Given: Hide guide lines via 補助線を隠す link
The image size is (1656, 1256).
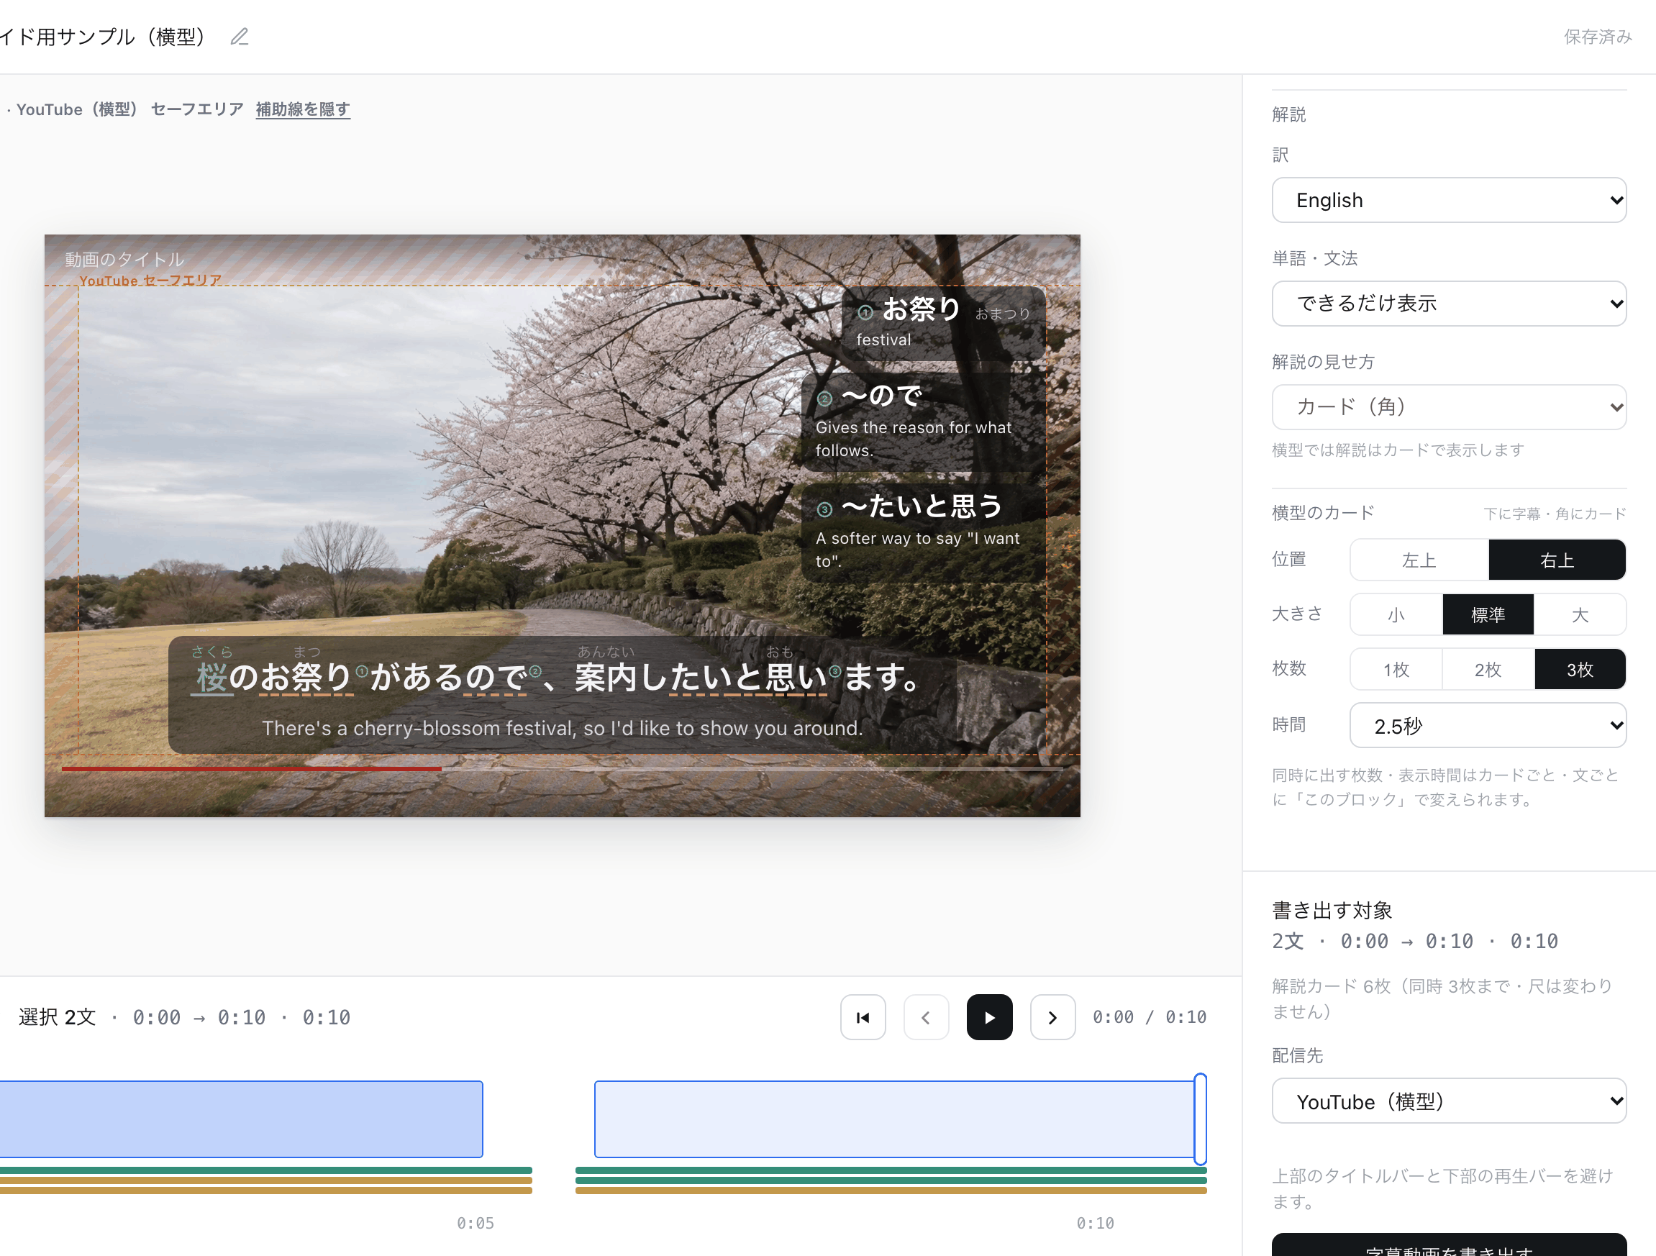Looking at the screenshot, I should coord(302,109).
